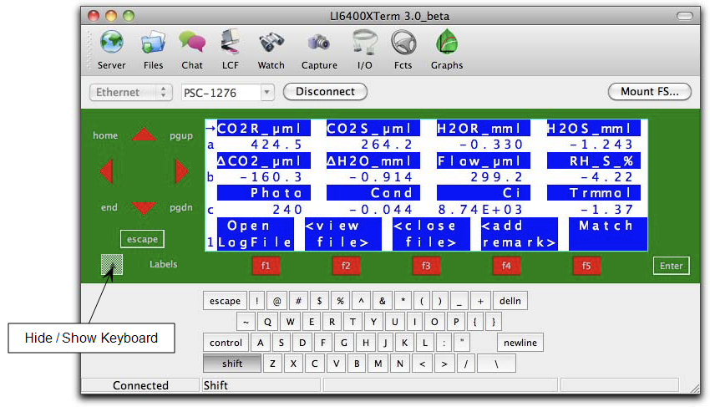
Task: Click the Connected status bar text
Action: pos(140,385)
